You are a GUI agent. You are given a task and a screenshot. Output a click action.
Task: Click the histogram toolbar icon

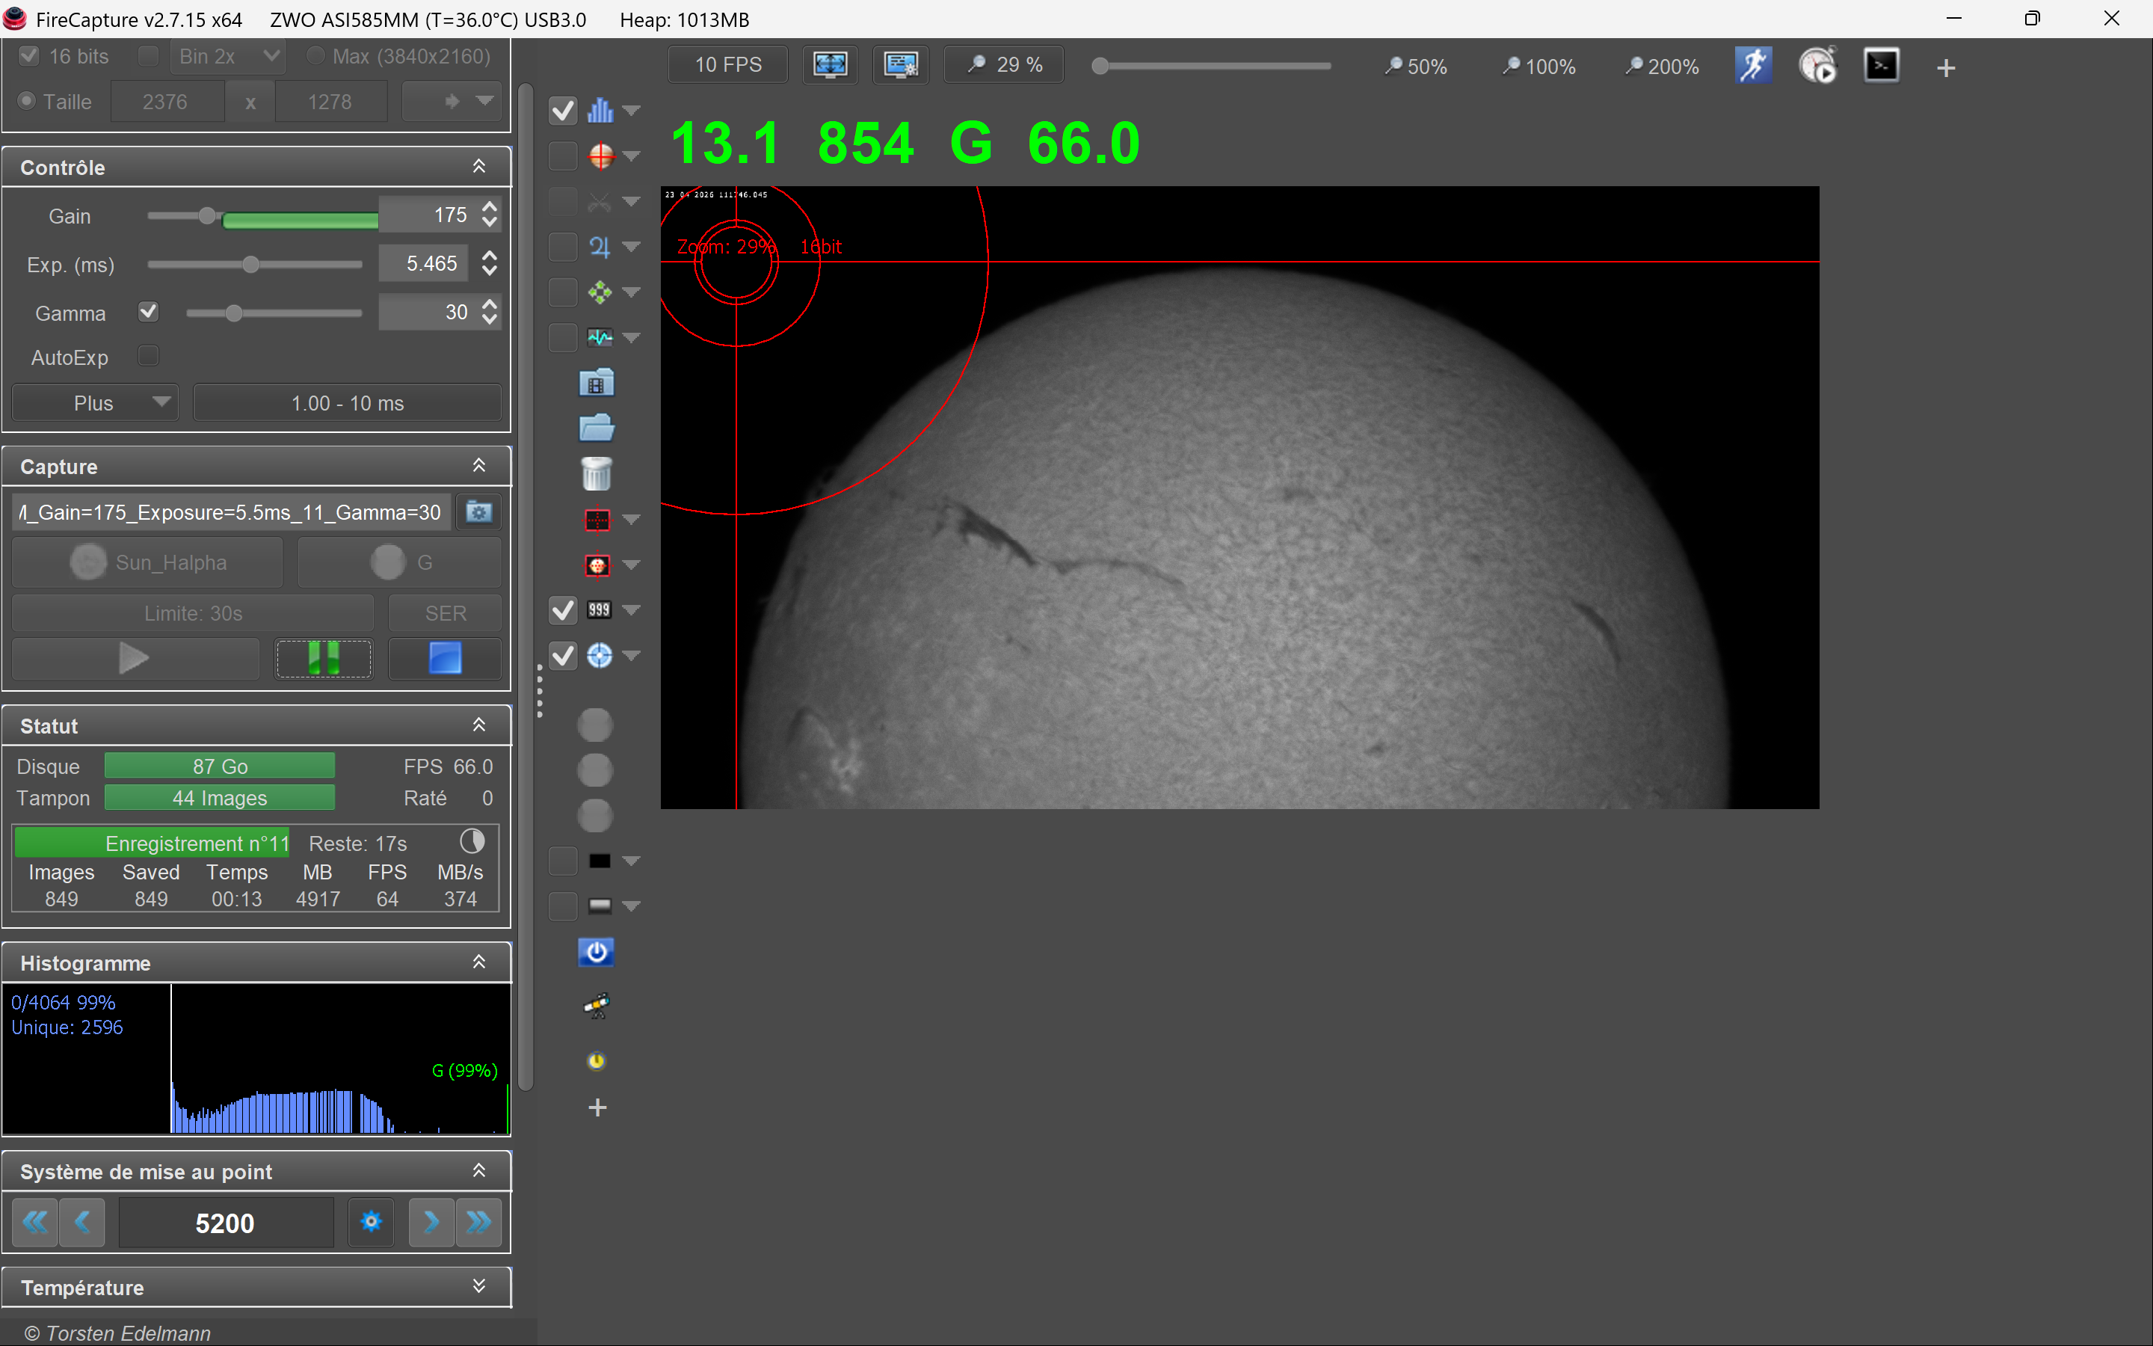600,111
